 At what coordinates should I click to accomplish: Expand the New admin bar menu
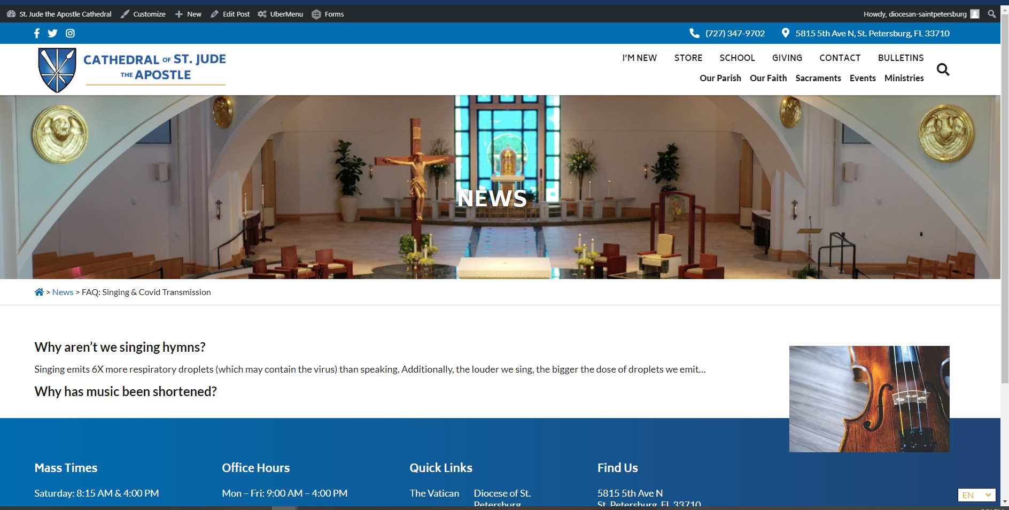coord(188,14)
